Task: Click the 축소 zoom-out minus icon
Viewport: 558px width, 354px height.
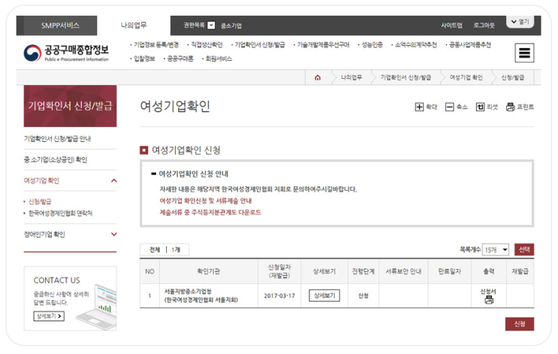Action: point(449,107)
